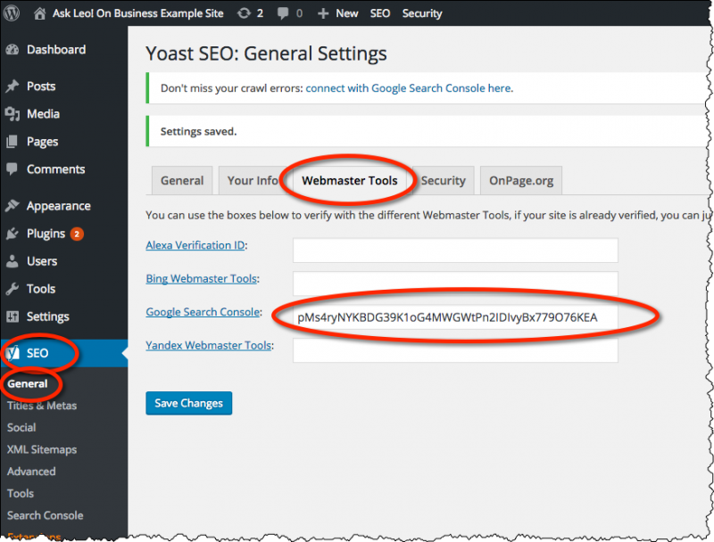
Task: Open XML Sitemaps submenu
Action: coord(42,449)
